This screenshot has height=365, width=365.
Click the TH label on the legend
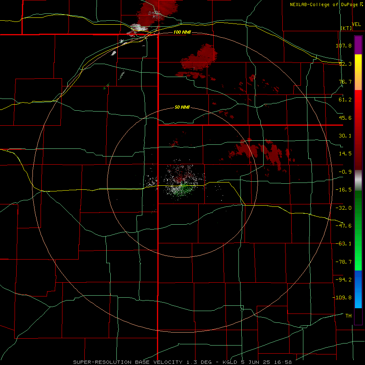coord(348,316)
